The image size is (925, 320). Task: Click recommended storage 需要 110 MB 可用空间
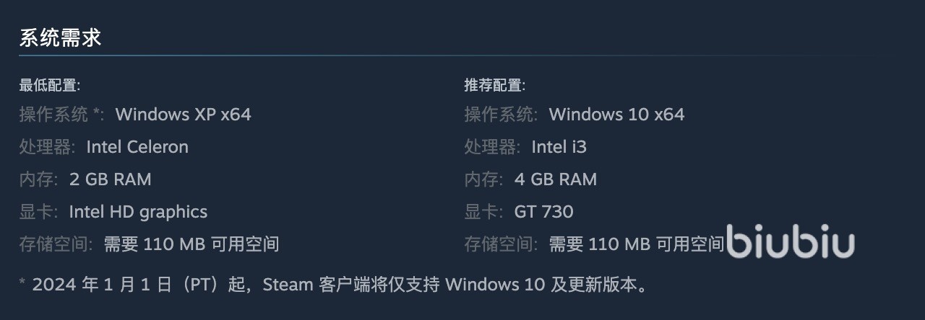point(636,244)
